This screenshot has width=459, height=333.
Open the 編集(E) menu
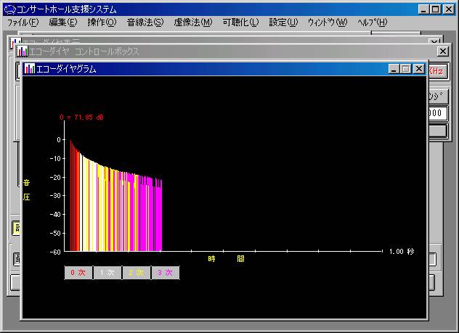pyautogui.click(x=63, y=22)
